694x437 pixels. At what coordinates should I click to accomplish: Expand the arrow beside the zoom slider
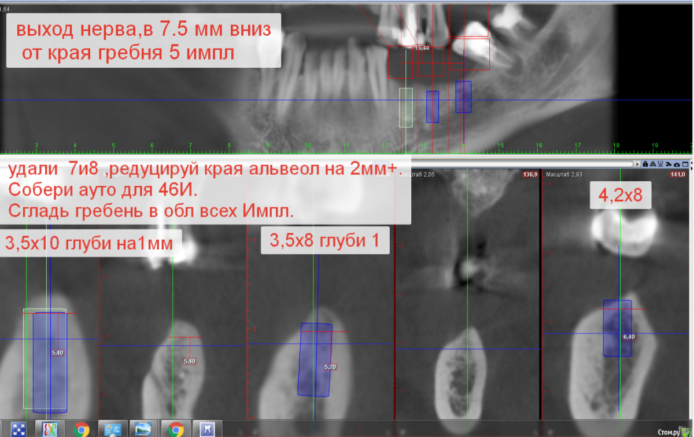click(638, 164)
